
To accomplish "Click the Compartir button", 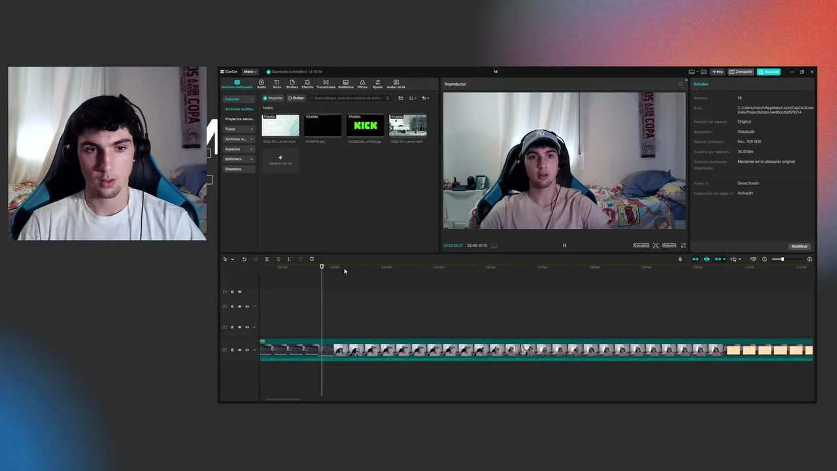I will 741,71.
